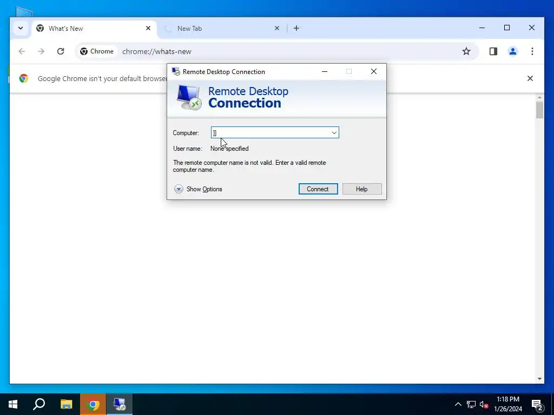This screenshot has height=415, width=554.
Task: Go back in Chrome
Action: coord(22,51)
